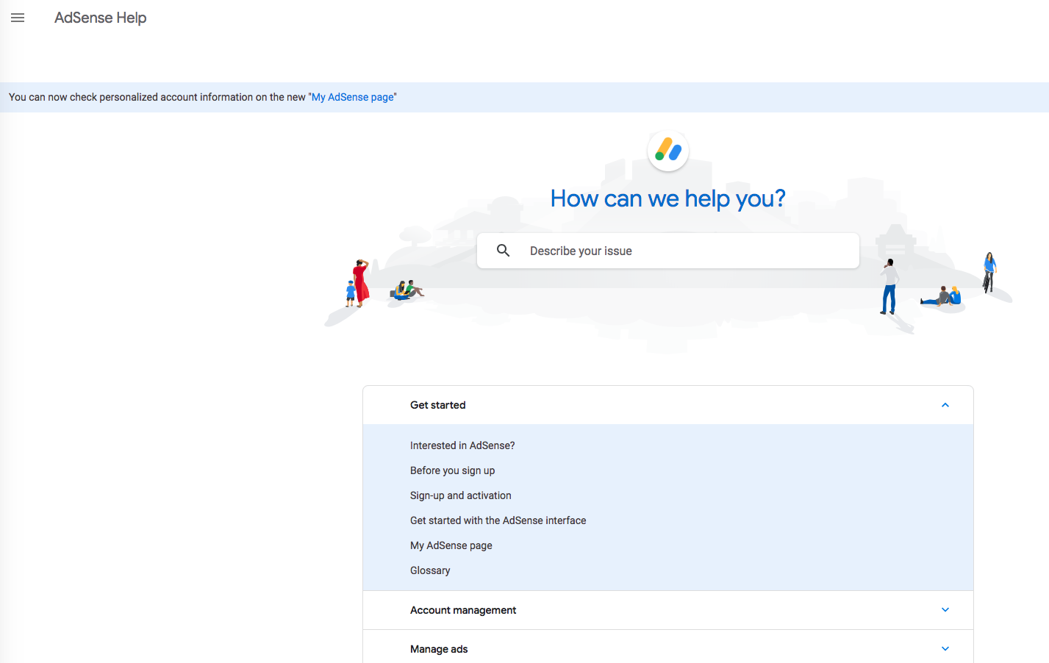Image resolution: width=1049 pixels, height=663 pixels.
Task: Open the Glossary topic
Action: click(430, 570)
